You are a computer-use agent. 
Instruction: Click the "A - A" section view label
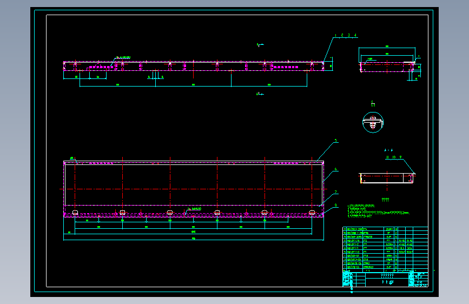click(388, 150)
